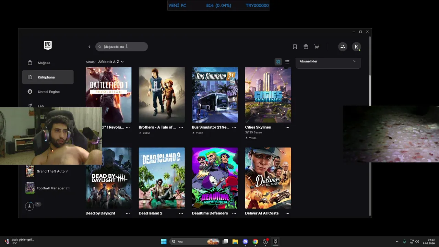This screenshot has width=439, height=247.
Task: Show hidden system tray icons
Action: [397, 242]
